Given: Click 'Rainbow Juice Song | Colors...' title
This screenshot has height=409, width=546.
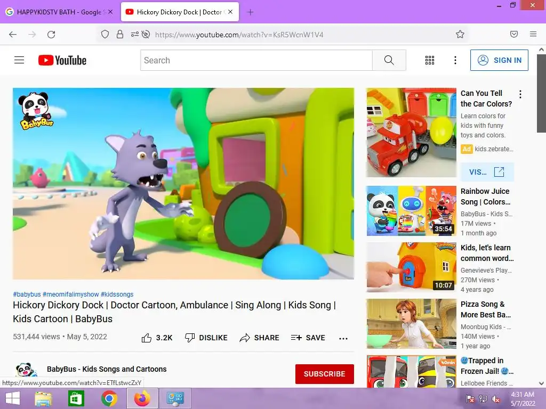Looking at the screenshot, I should coord(485,197).
